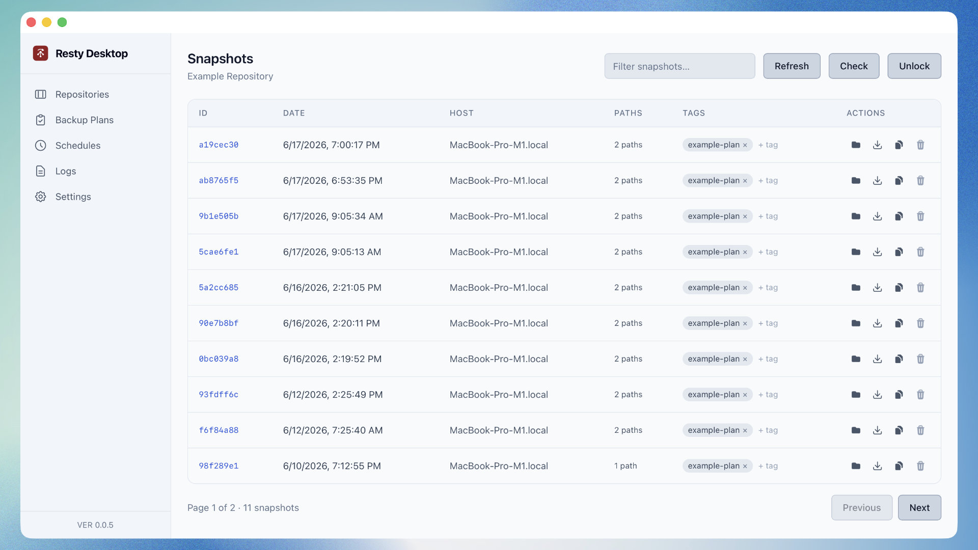The height and width of the screenshot is (550, 978).
Task: Add tag to snapshot 93fdff6c
Action: pyautogui.click(x=768, y=394)
